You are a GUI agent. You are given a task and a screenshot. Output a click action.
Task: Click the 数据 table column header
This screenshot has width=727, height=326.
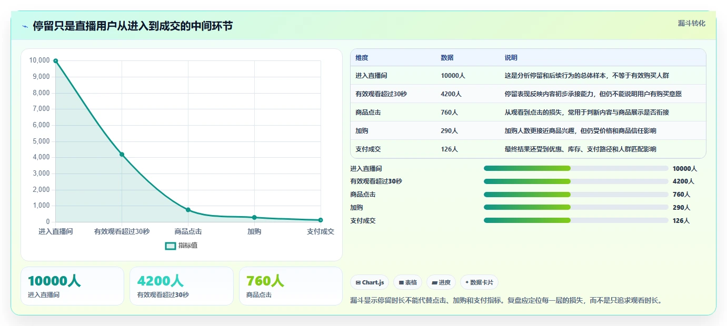(447, 58)
